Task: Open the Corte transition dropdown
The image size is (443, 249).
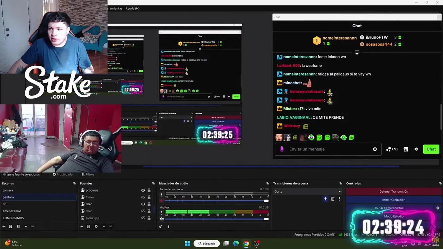Action: (307, 191)
